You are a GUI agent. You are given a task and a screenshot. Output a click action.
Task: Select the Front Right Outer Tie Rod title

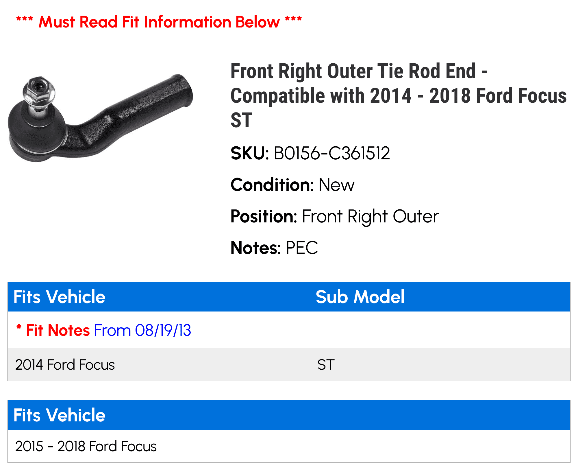(398, 95)
